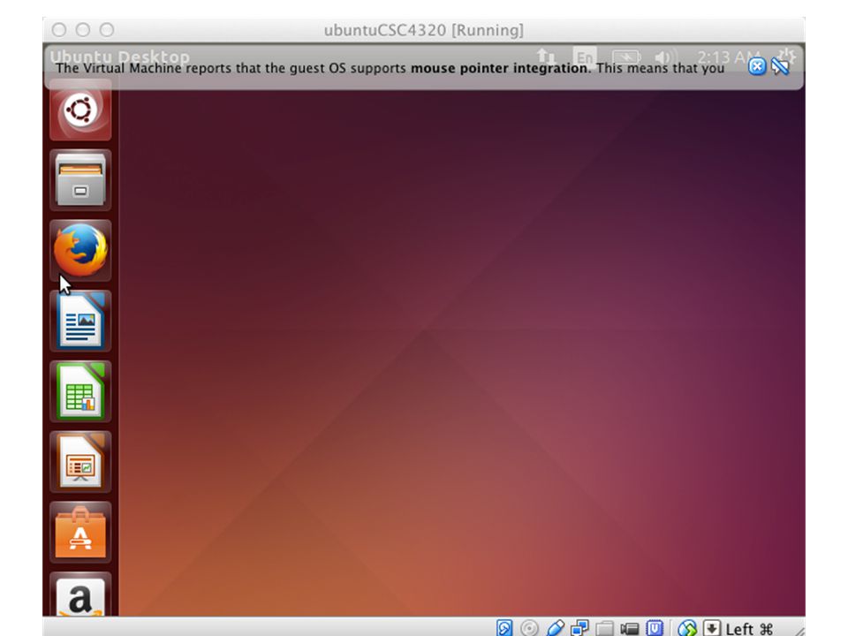The height and width of the screenshot is (636, 848).
Task: Click the mouse pointer integration message text
Action: click(390, 68)
